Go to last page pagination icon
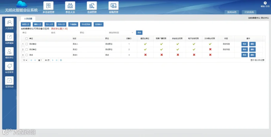 click(x=57, y=60)
